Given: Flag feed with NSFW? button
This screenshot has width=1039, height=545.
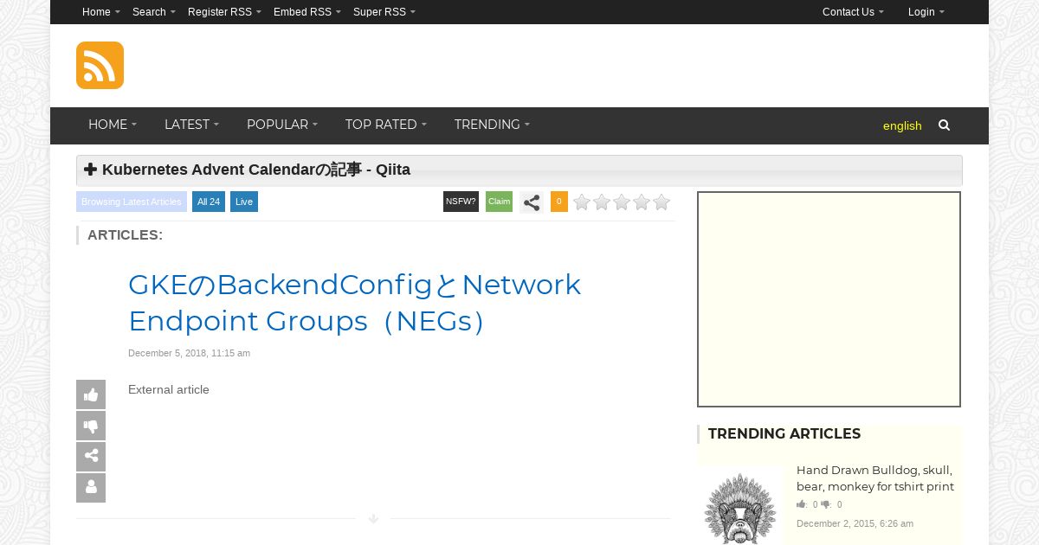Looking at the screenshot, I should click(461, 202).
